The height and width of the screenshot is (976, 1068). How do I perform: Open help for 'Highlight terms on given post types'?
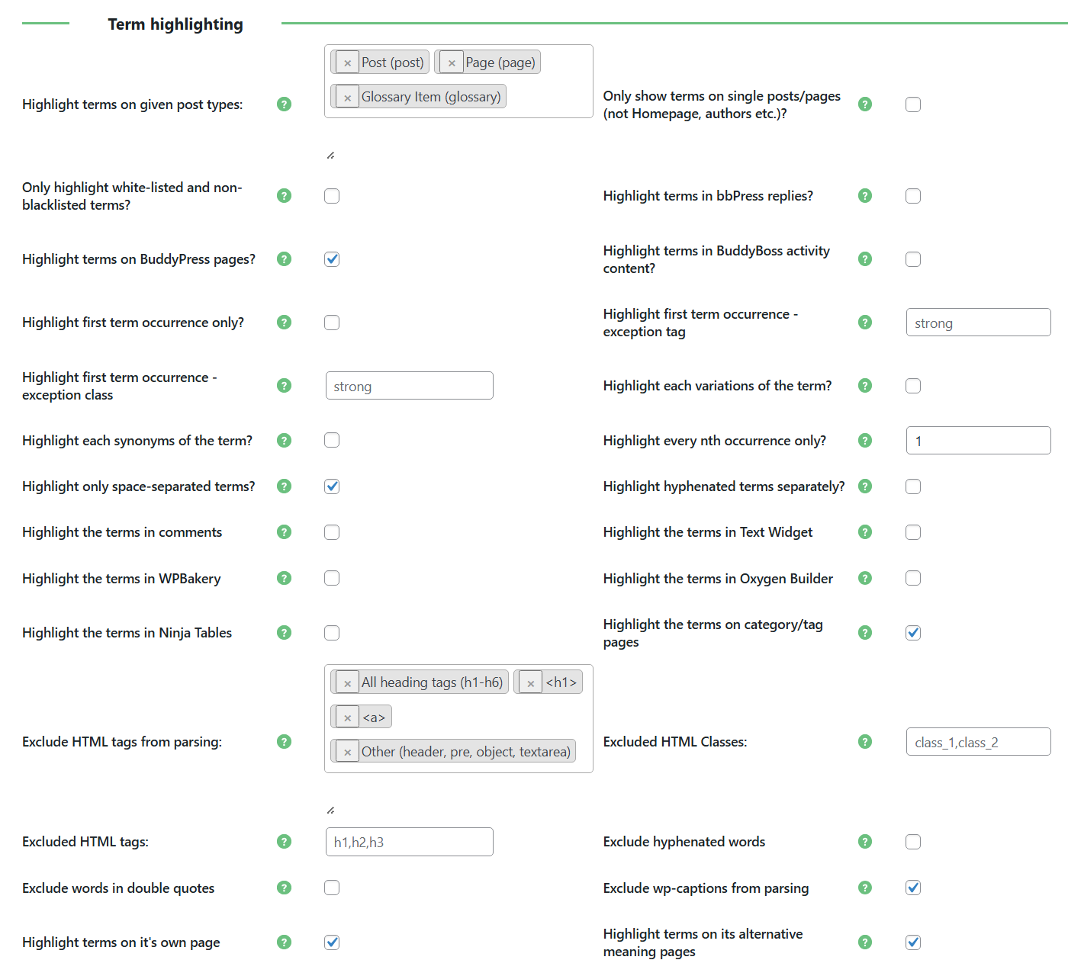pos(284,104)
